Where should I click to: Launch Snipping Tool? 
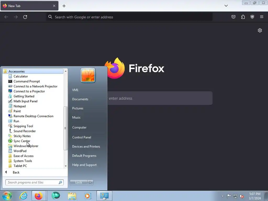[x=20, y=126]
